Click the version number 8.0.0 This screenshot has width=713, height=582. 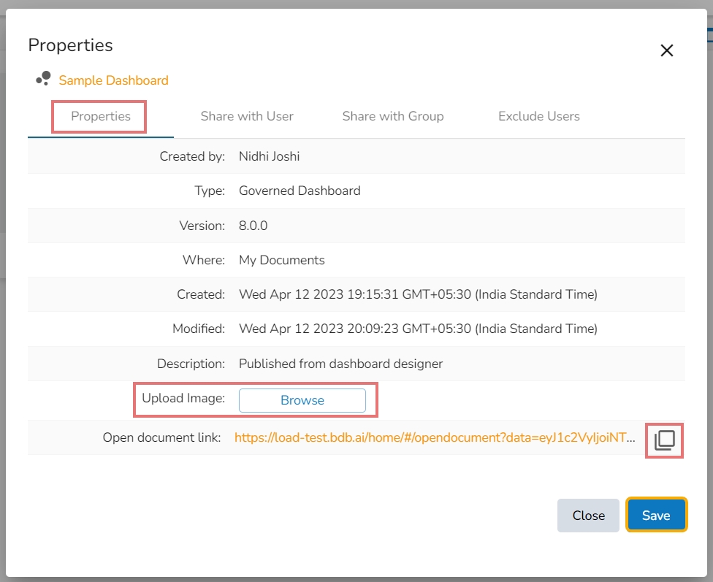click(253, 226)
